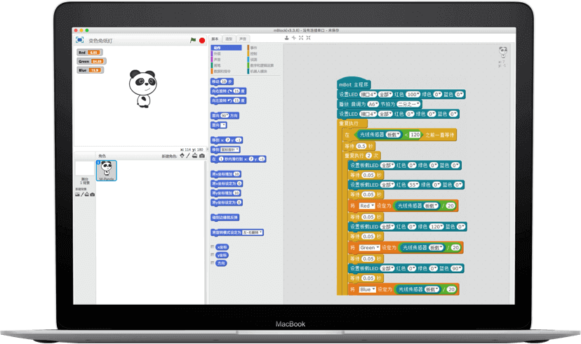
Task: Open the 鼠标指针 dropdown in move-to block
Action: click(230, 150)
